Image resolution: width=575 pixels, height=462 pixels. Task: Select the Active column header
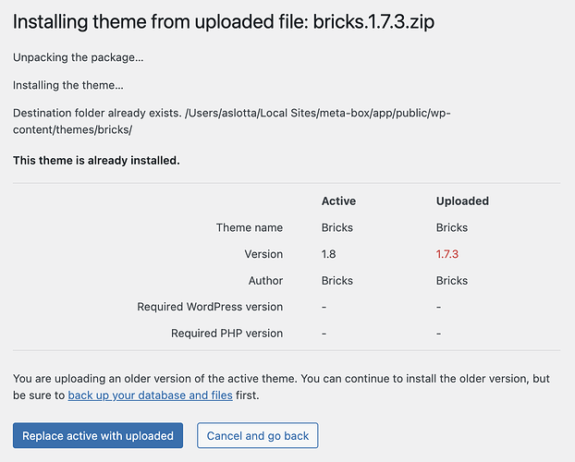(x=338, y=201)
